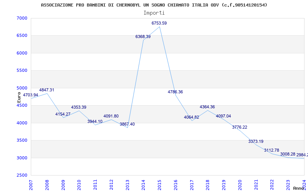Click data label 3008.28
Screen dimensions: 308x192
coord(288,154)
